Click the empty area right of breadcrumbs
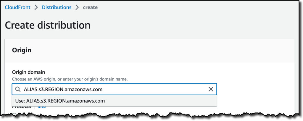 [193, 7]
